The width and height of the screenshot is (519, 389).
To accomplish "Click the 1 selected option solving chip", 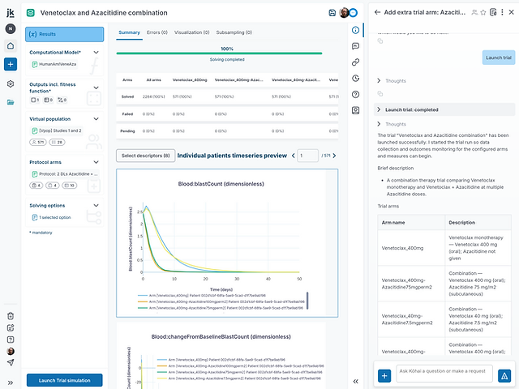I will coord(51,217).
